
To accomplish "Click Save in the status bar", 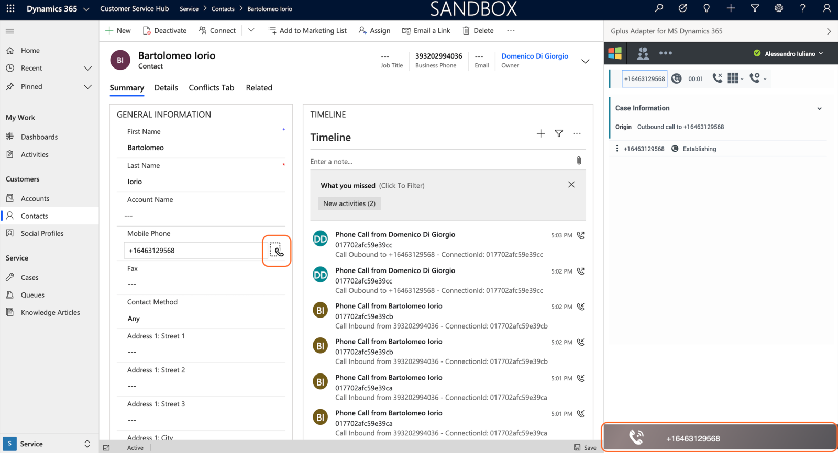I will [585, 447].
